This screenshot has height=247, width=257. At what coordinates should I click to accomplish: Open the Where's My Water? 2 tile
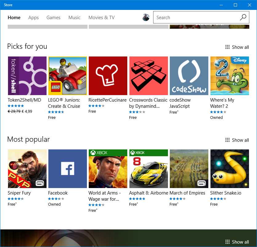pos(230,76)
